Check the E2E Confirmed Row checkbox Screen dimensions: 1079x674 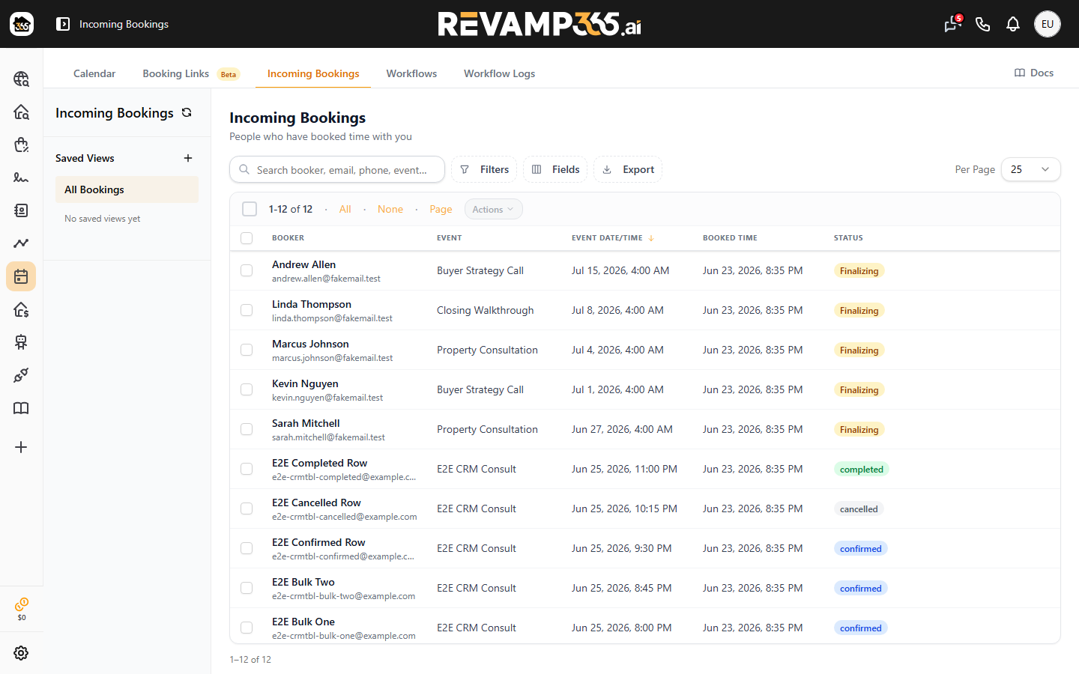(x=247, y=548)
